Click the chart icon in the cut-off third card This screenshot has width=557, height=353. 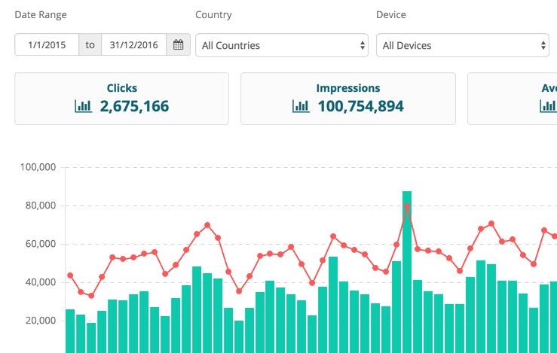(548, 106)
